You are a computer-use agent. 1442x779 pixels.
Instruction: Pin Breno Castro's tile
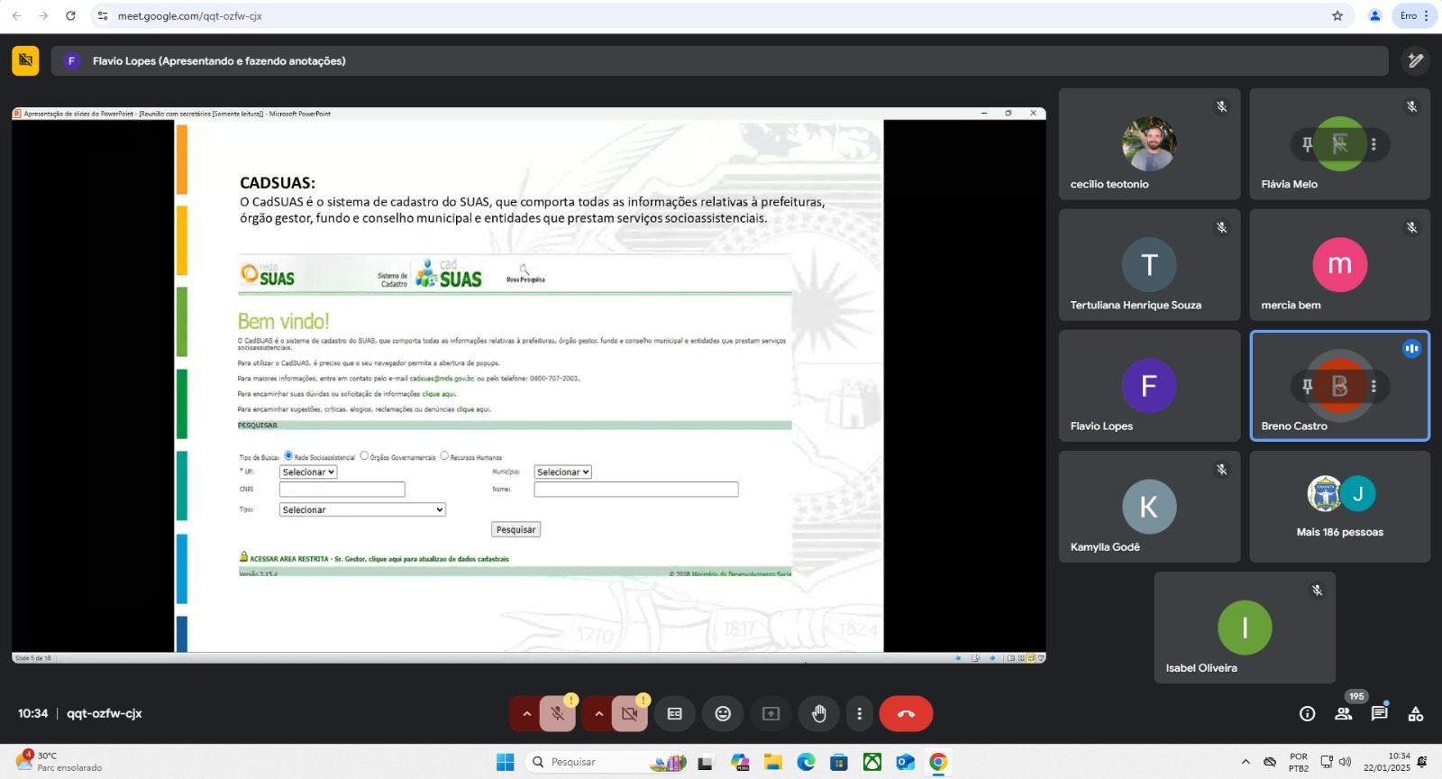(x=1307, y=387)
